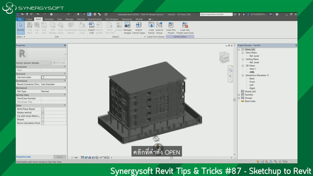
Task: Click the ViewCube in the 3D view
Action: pos(224,57)
